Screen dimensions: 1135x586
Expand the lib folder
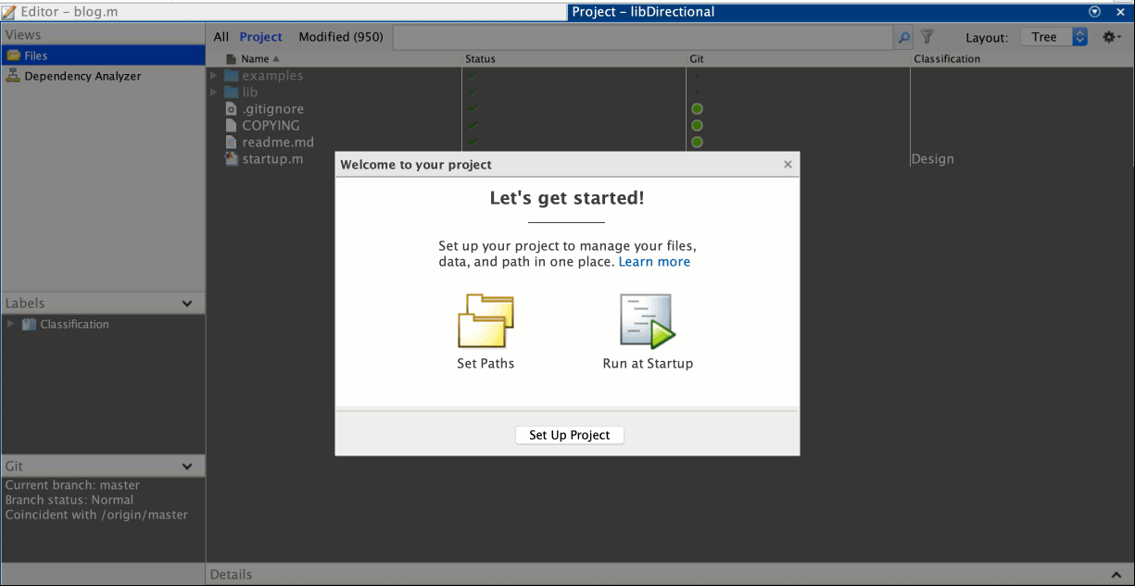[214, 93]
